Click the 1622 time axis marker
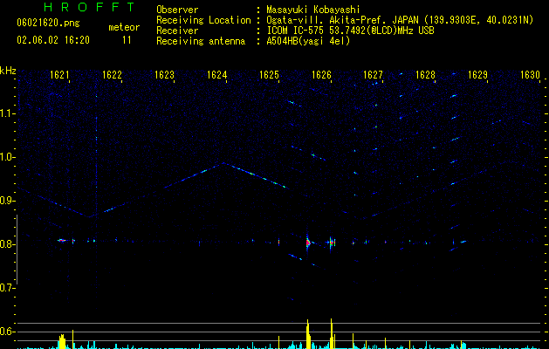The height and width of the screenshot is (349, 549). (x=112, y=75)
